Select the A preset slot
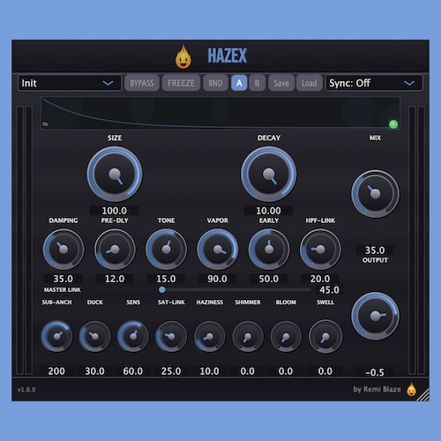441x441 pixels. click(239, 83)
